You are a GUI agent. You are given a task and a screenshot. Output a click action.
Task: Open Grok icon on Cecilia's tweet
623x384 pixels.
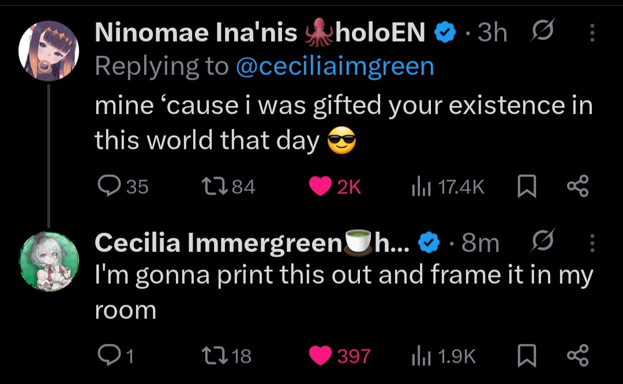click(x=542, y=240)
